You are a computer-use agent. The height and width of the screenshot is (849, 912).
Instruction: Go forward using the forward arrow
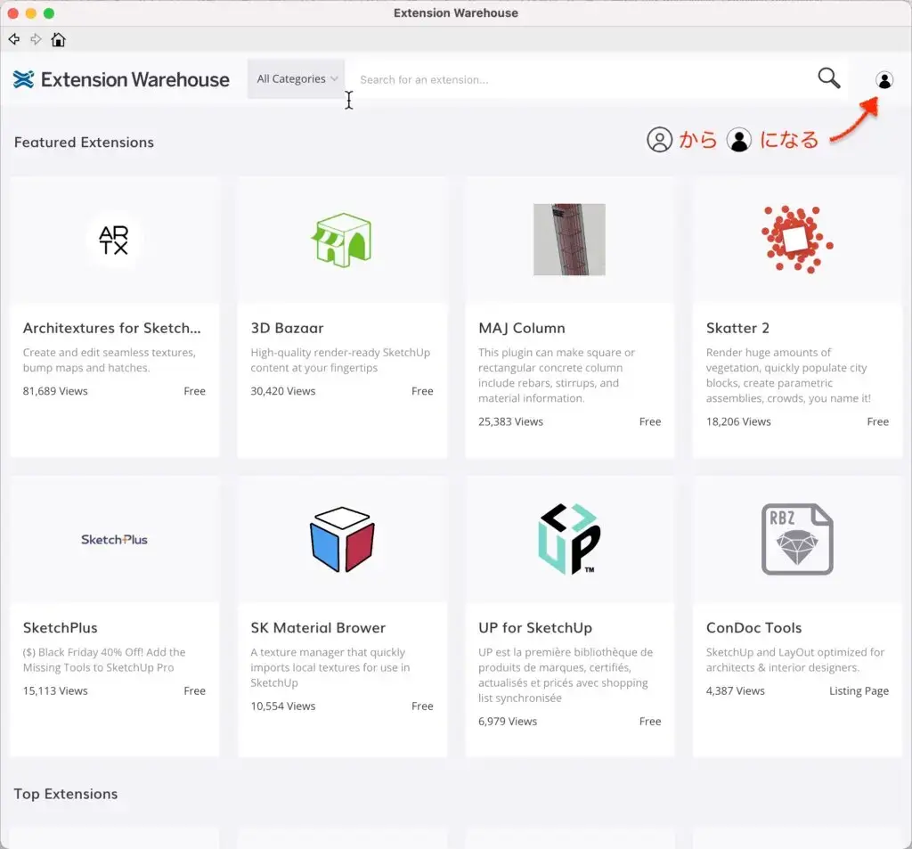point(36,39)
